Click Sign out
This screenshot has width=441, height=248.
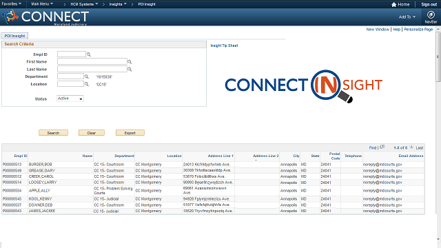(429, 5)
